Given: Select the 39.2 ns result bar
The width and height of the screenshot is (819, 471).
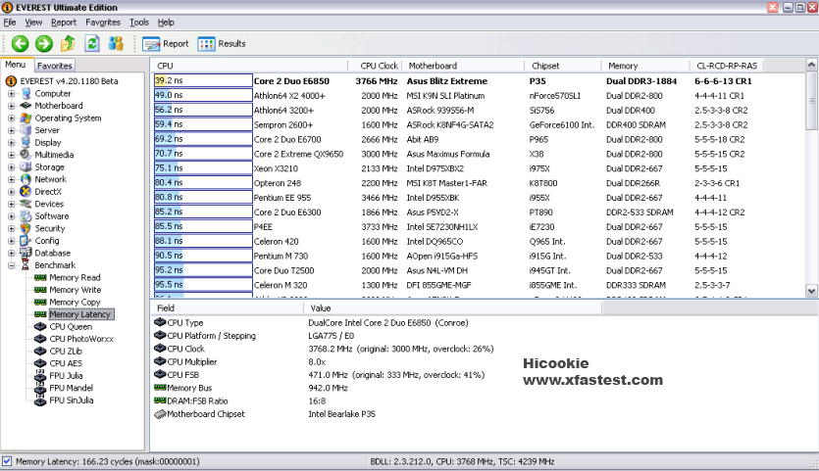Looking at the screenshot, I should tap(203, 80).
